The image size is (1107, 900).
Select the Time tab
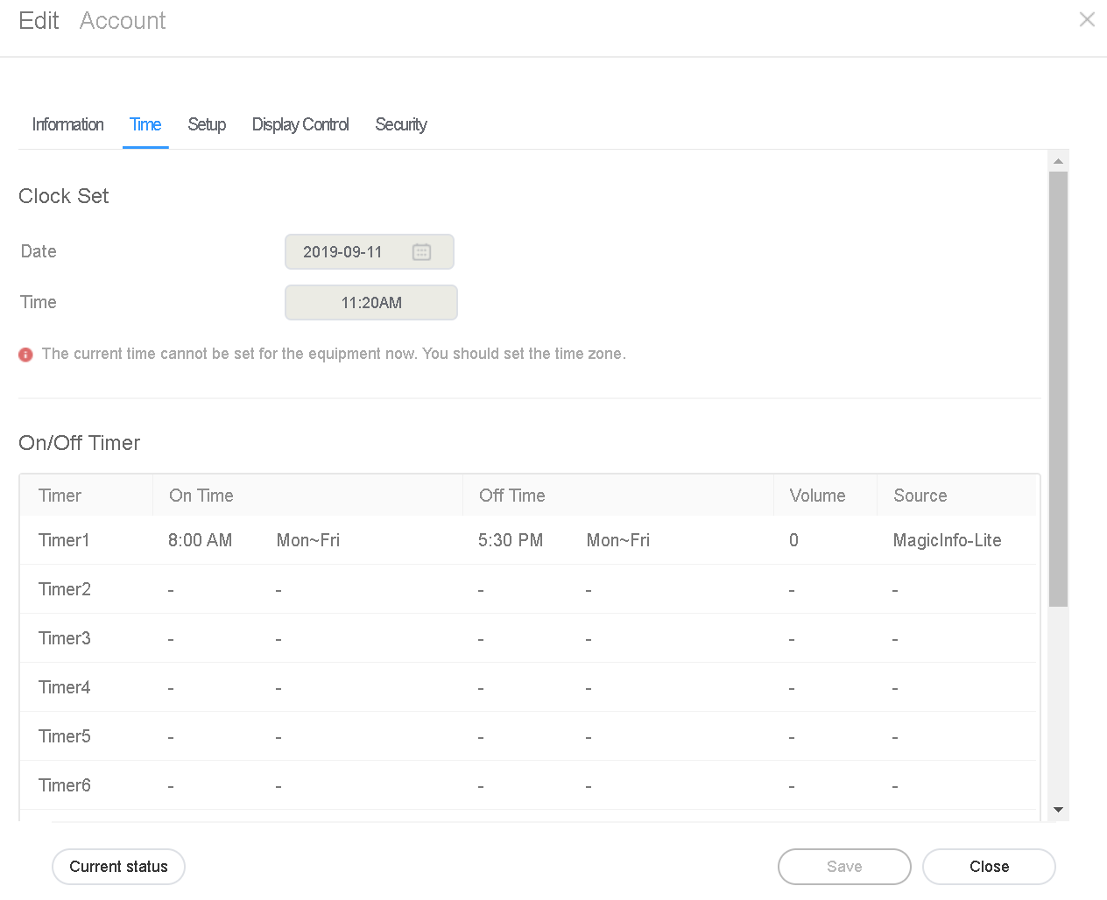145,124
